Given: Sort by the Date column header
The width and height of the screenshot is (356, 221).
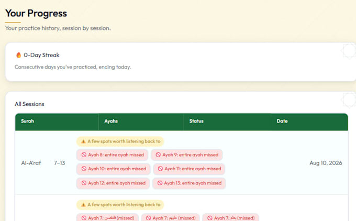Looking at the screenshot, I should coord(282,121).
